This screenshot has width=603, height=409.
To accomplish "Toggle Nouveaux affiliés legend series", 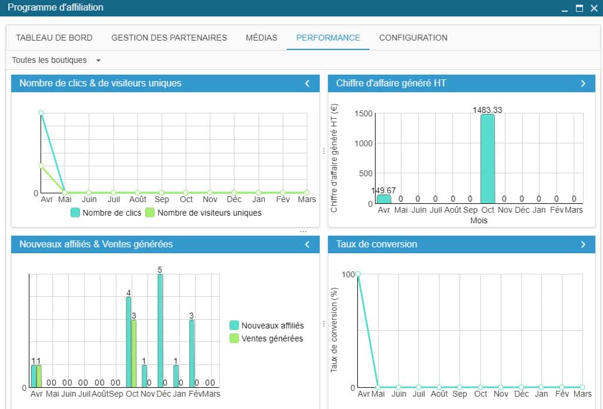I will 266,326.
